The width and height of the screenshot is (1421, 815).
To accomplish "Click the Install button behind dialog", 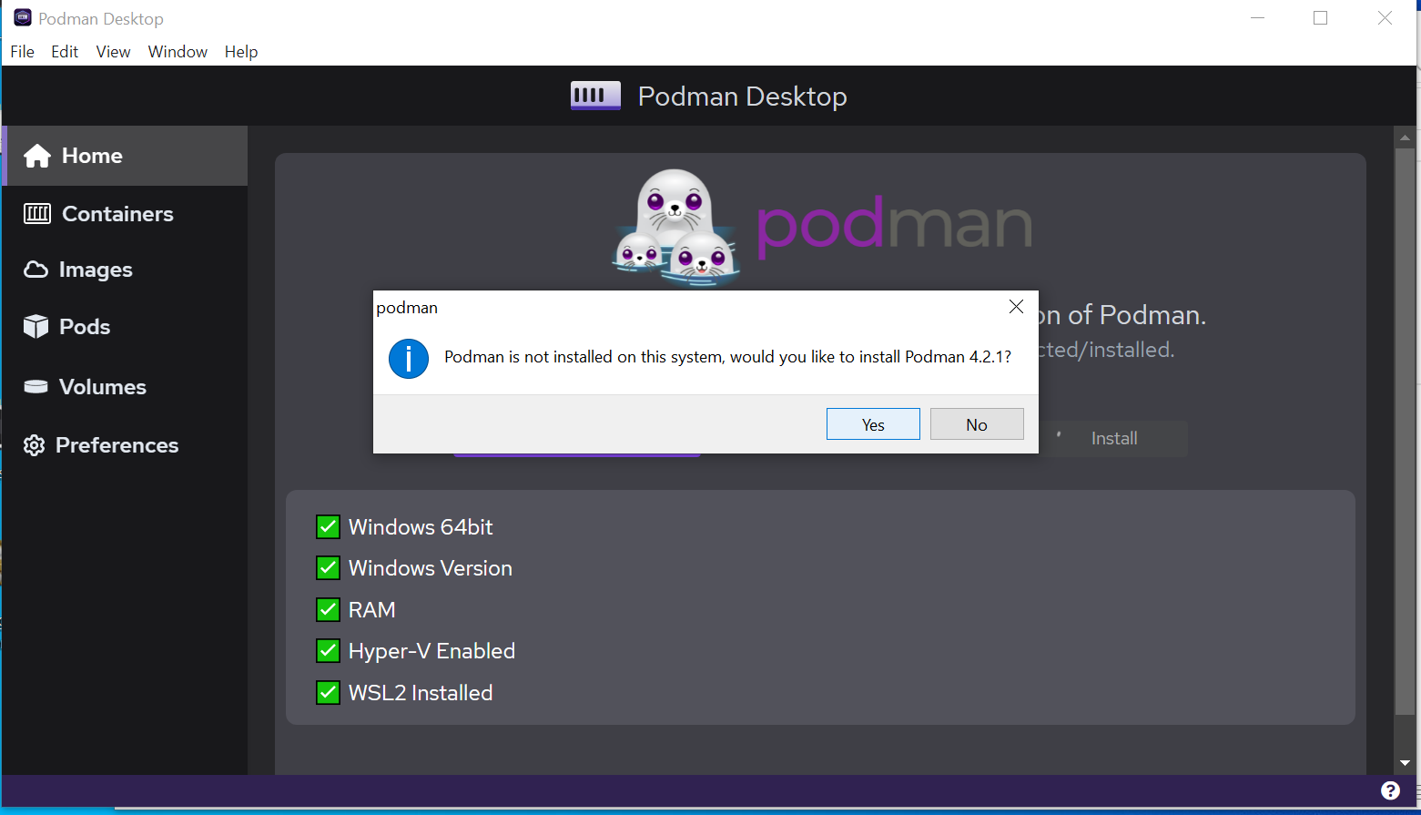I will [x=1114, y=438].
